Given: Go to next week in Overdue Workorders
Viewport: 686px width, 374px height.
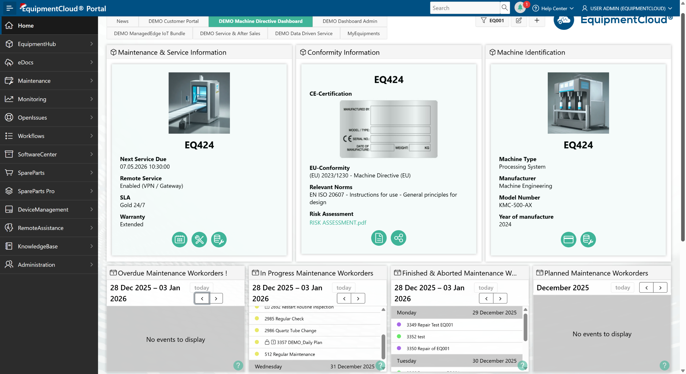Looking at the screenshot, I should click(216, 298).
